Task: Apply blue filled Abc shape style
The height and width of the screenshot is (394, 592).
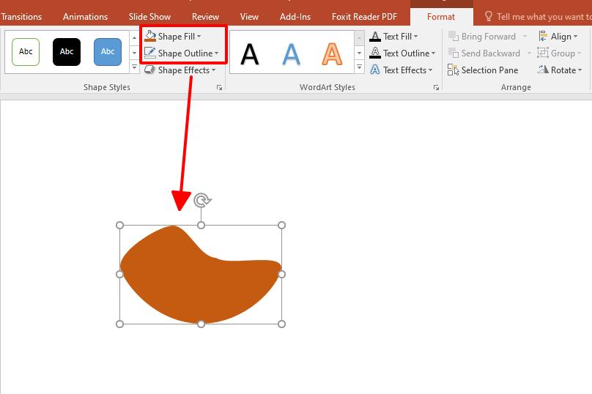Action: (108, 52)
